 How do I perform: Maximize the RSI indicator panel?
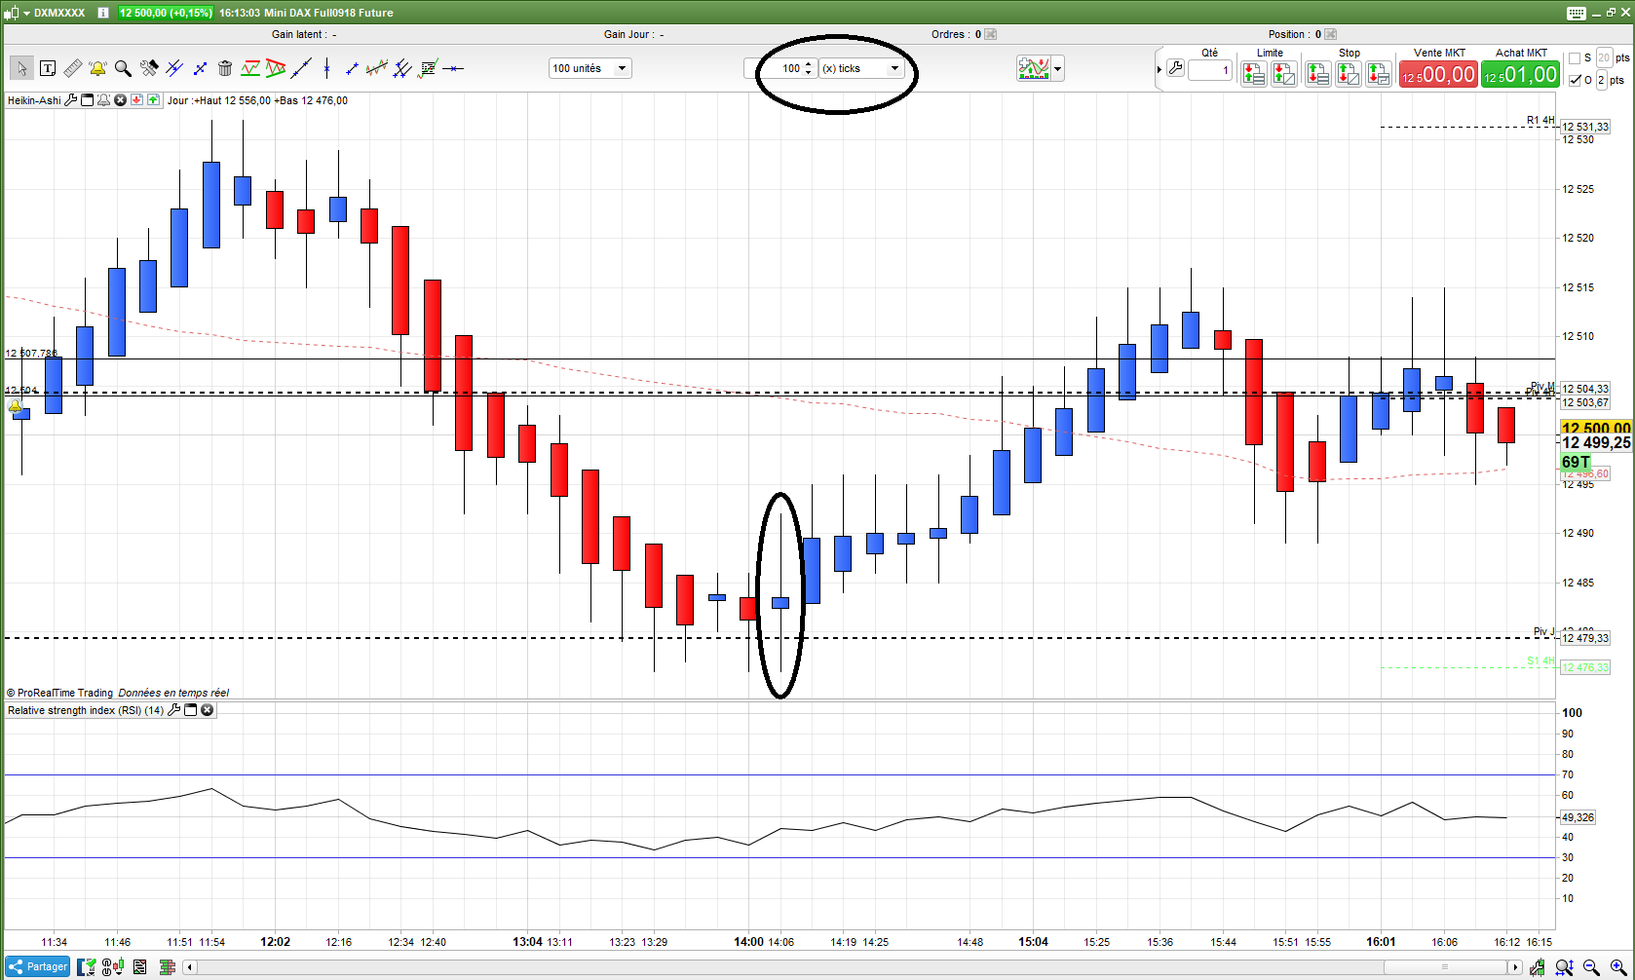(x=191, y=710)
